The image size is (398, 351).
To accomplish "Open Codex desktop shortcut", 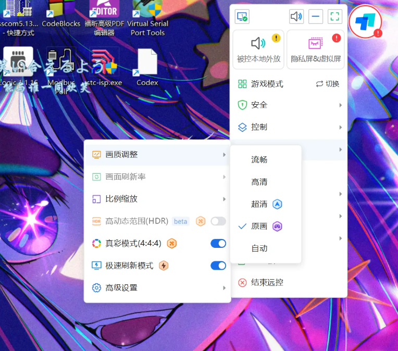I will tap(147, 67).
